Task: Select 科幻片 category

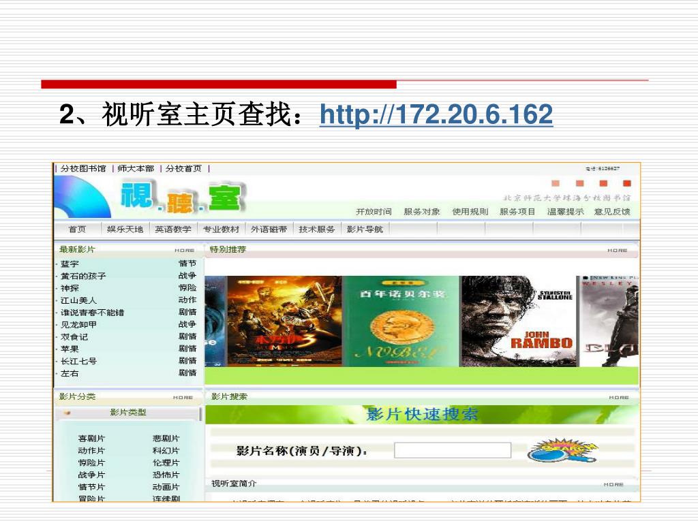Action: click(x=166, y=451)
